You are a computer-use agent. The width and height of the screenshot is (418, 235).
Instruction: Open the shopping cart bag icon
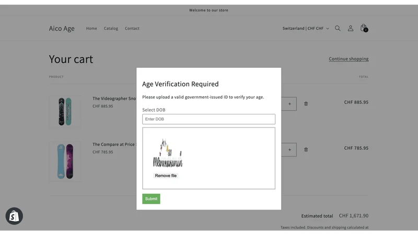pyautogui.click(x=364, y=28)
